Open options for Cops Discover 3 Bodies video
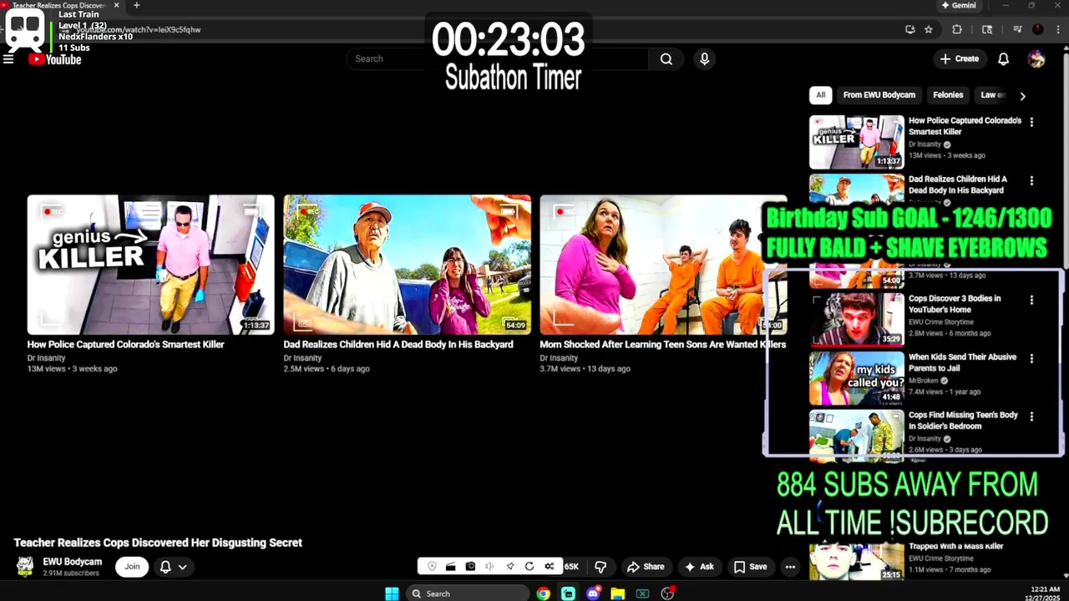The image size is (1069, 601). tap(1031, 300)
